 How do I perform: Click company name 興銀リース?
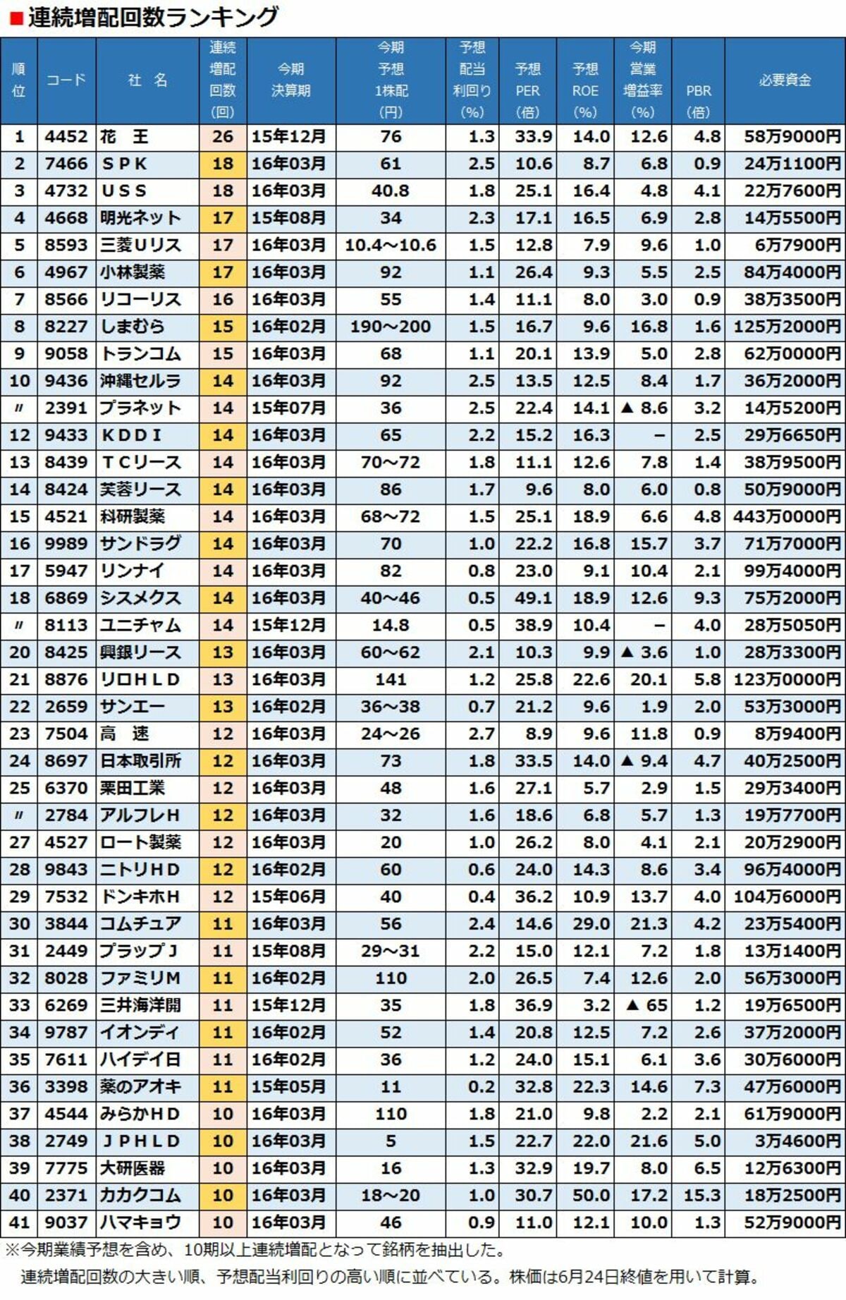click(140, 652)
